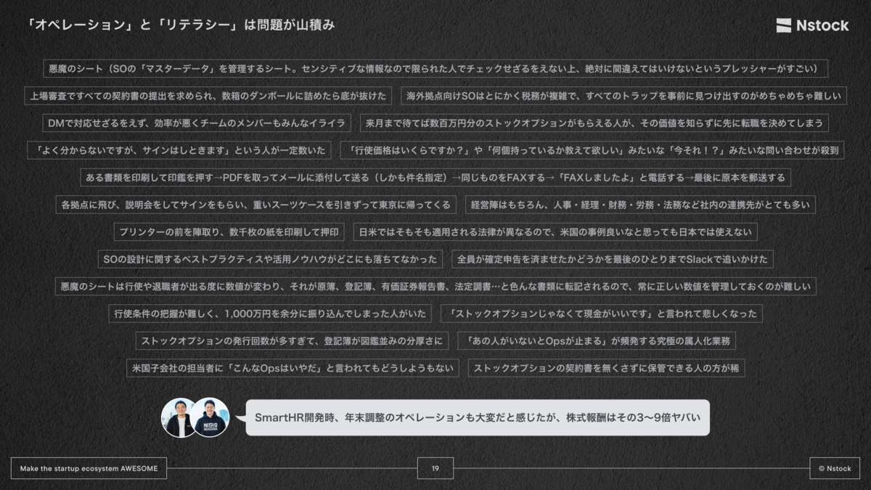This screenshot has width=871, height=490.
Task: Click the box ストックオプションの契約書を無くさずに保管
Action: tap(606, 368)
